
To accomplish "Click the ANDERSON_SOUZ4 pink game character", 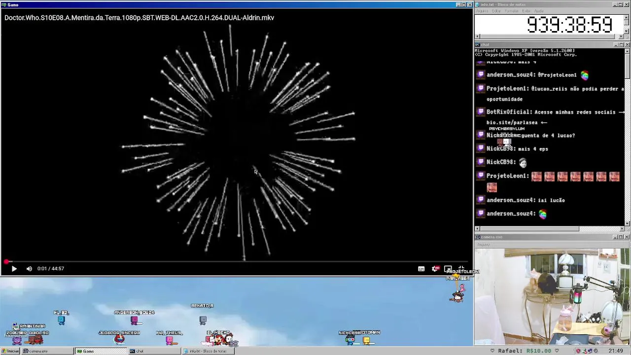I will click(134, 320).
